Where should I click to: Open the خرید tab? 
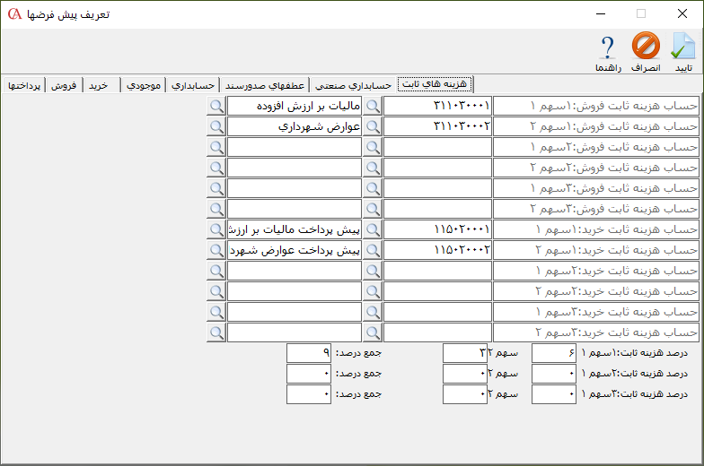[x=98, y=85]
